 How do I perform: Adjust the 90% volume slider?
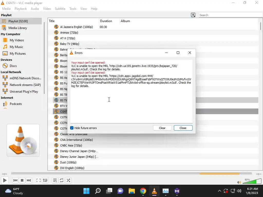252,181
